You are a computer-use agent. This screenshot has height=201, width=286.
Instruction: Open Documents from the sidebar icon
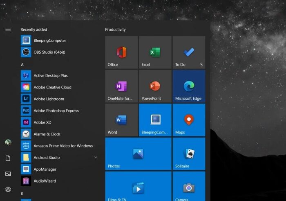(x=8, y=158)
